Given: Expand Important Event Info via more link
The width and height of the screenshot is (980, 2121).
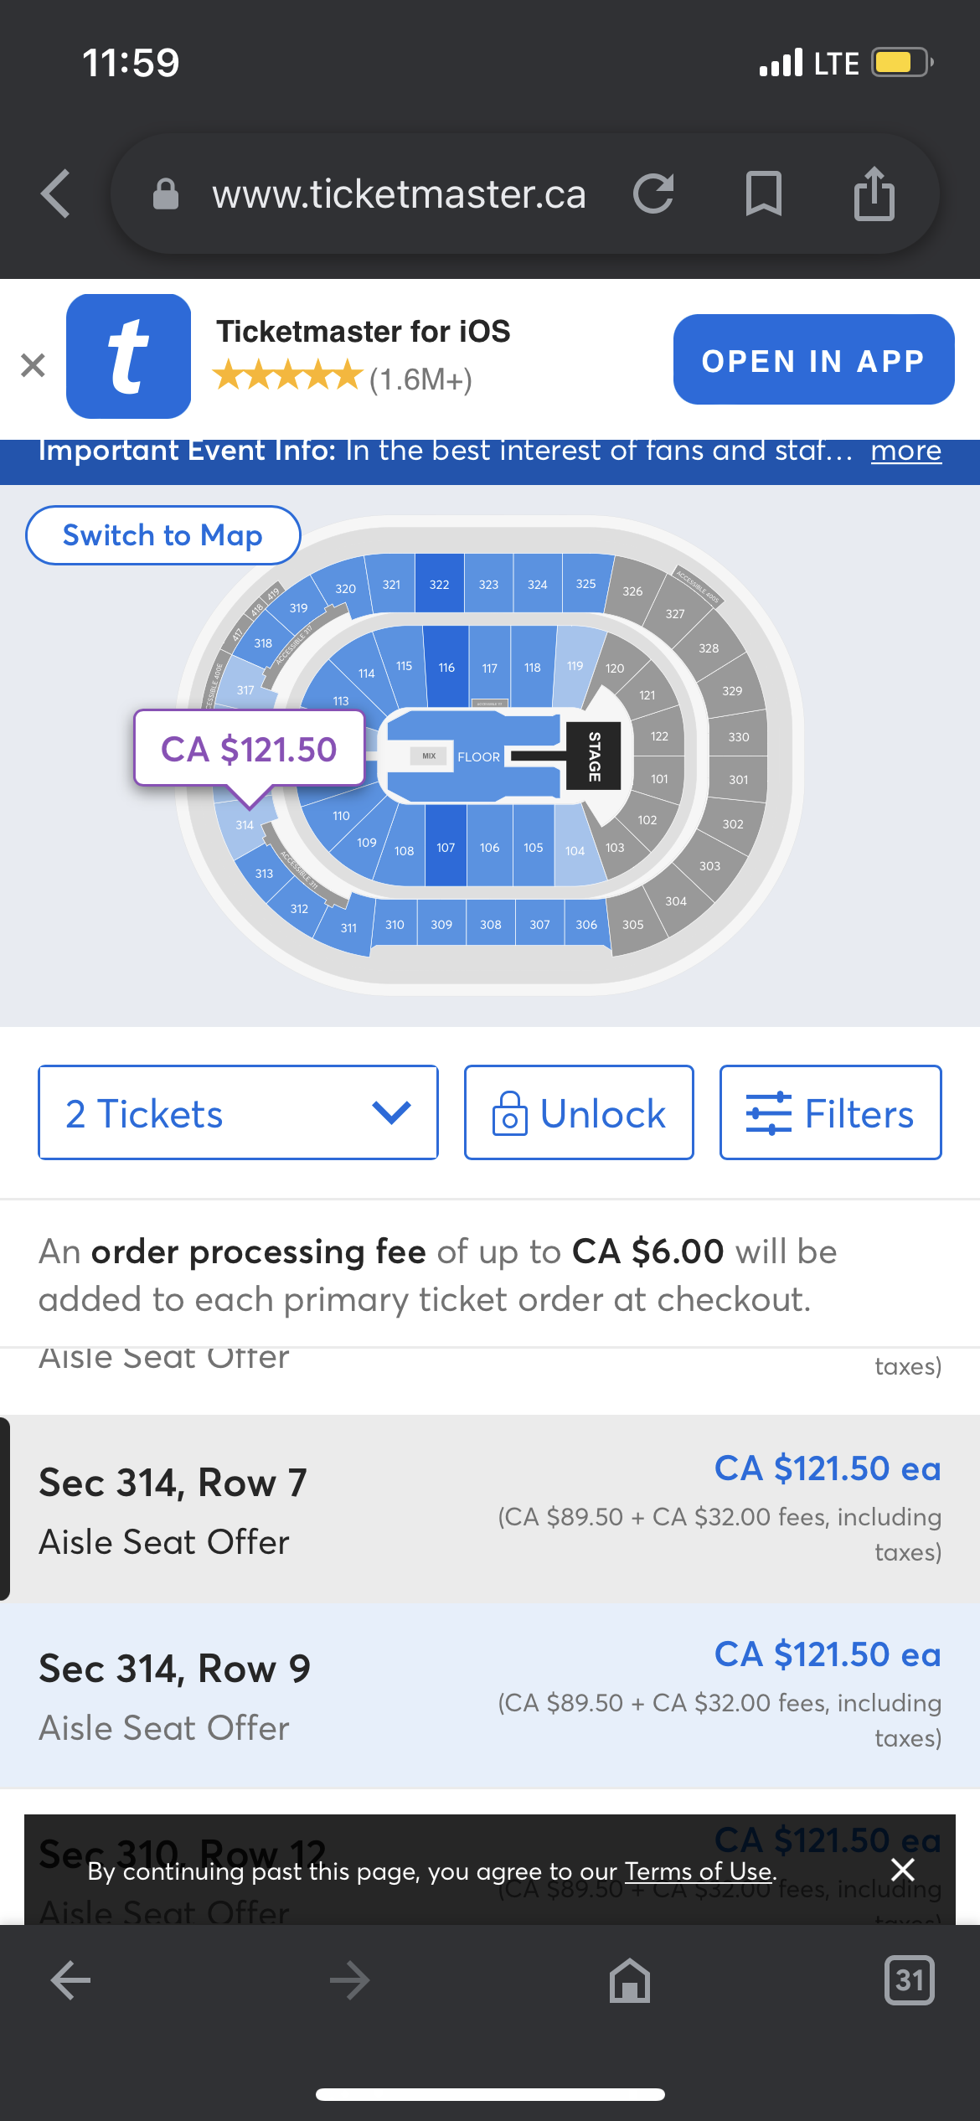Looking at the screenshot, I should click(906, 451).
